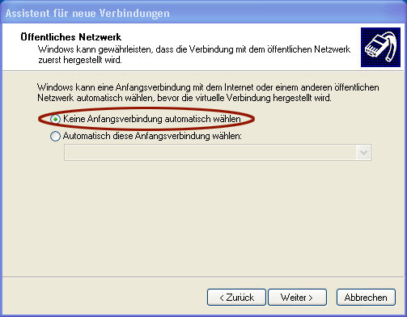
Task: Open the empty Anfangsverbindung combo box field
Action: (218, 153)
